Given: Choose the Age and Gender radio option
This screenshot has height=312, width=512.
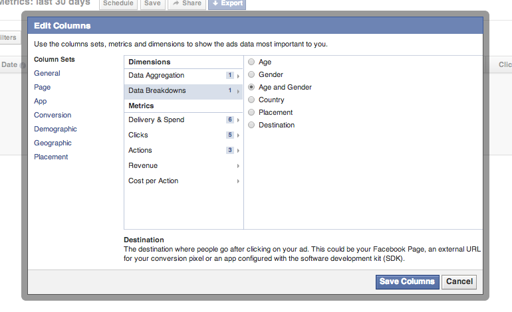Looking at the screenshot, I should pos(251,87).
